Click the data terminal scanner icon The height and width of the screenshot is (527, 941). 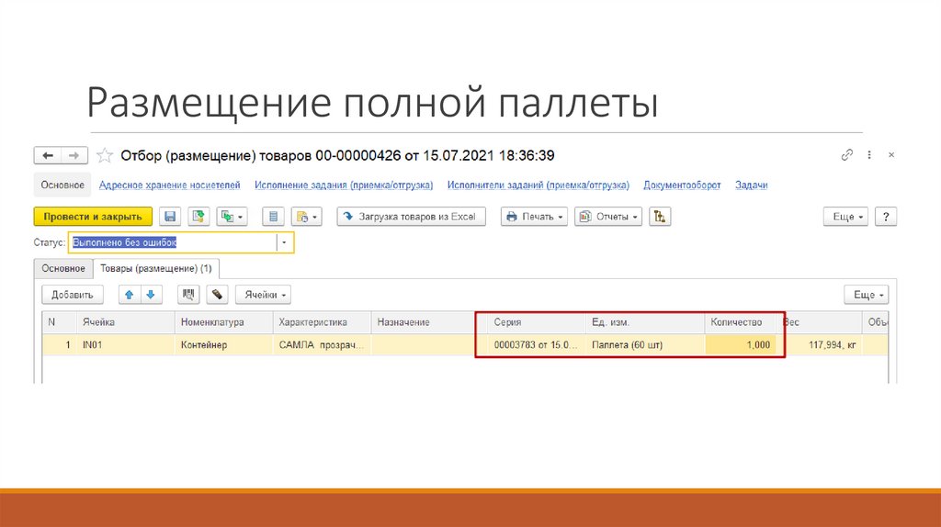point(217,295)
